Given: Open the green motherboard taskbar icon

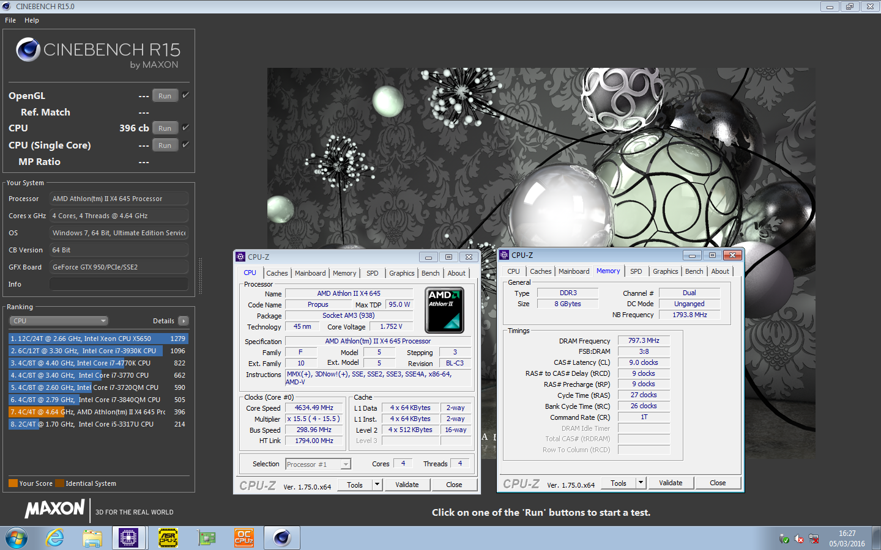Looking at the screenshot, I should [207, 538].
